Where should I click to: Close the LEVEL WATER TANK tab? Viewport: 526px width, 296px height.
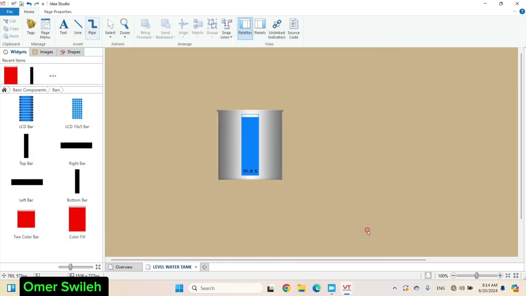click(196, 267)
